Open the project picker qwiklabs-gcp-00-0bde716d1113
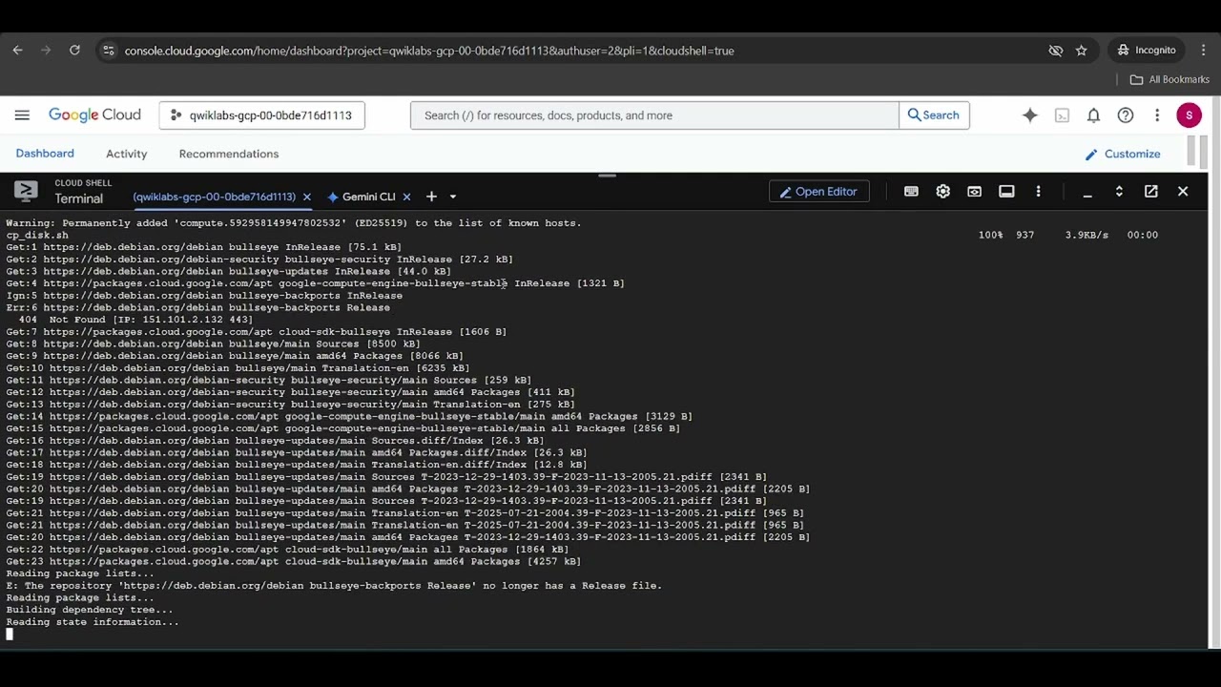1221x687 pixels. pyautogui.click(x=261, y=115)
